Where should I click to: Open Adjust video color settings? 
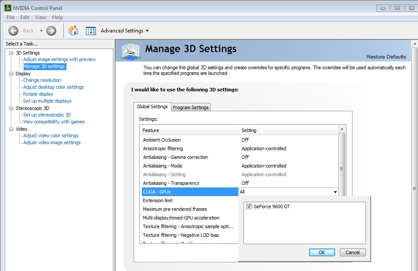51,135
